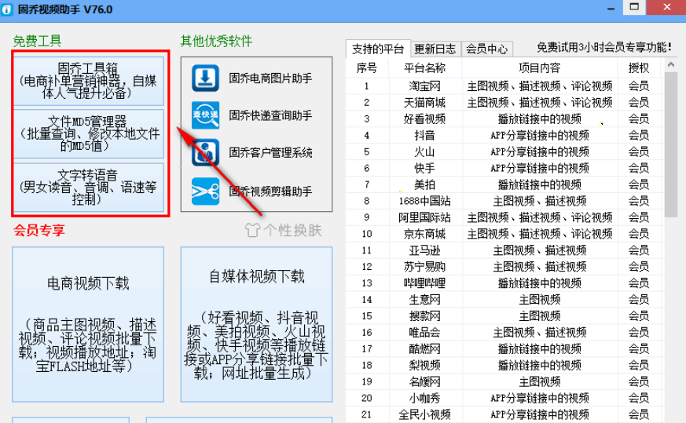686x423 pixels.
Task: Open the 固乔电商图片助手 download icon
Action: [x=205, y=78]
